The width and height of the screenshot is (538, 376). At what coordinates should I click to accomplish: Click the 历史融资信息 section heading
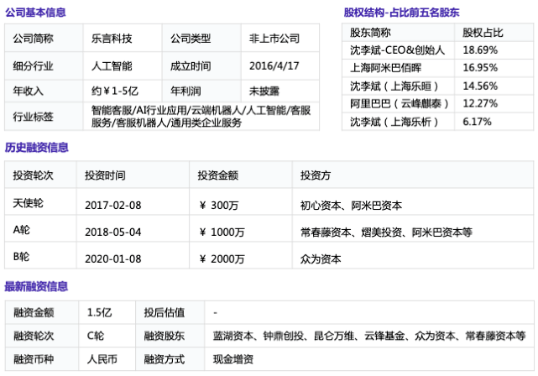click(35, 148)
